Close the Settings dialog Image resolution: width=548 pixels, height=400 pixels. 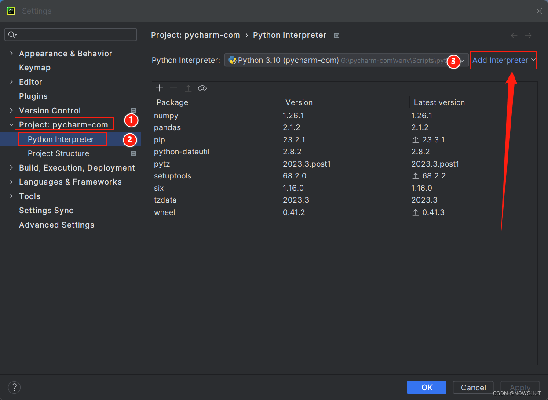[539, 11]
